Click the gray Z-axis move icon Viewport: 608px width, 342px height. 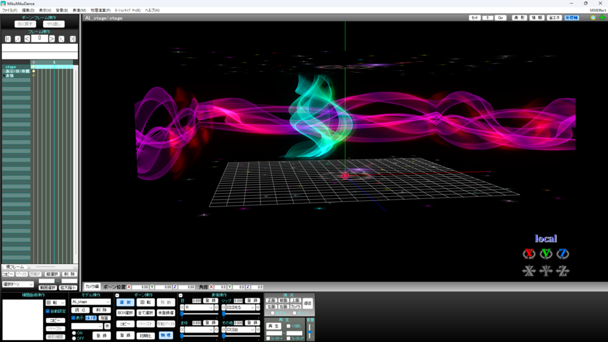tap(562, 271)
